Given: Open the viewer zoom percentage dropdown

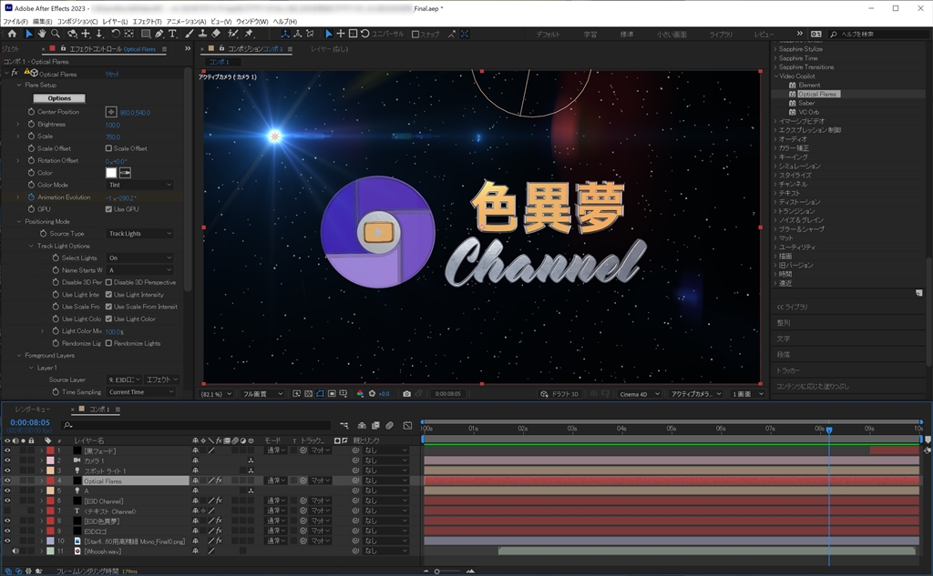Looking at the screenshot, I should click(216, 394).
